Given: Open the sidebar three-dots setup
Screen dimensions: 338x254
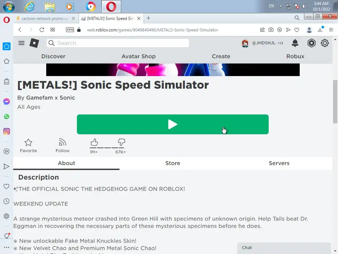Looking at the screenshot, I should tap(7, 247).
